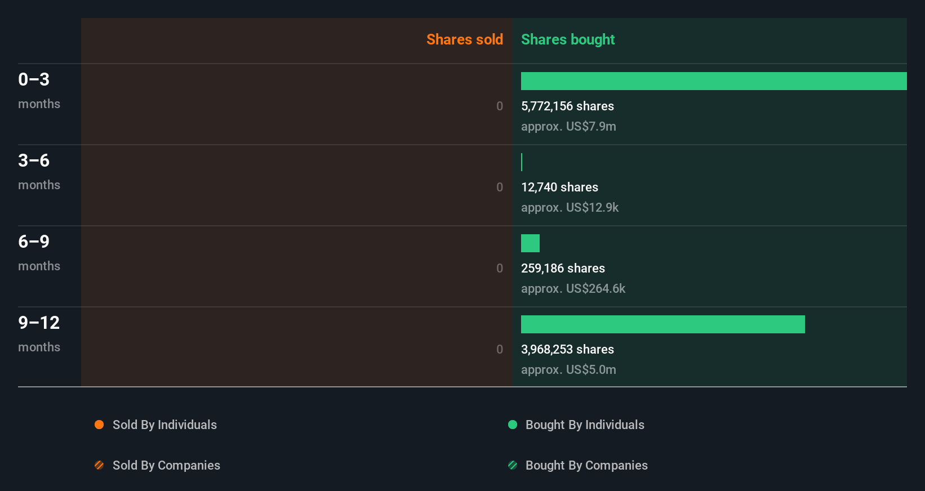
Task: Select the 3,968,253 shares value
Action: (567, 349)
